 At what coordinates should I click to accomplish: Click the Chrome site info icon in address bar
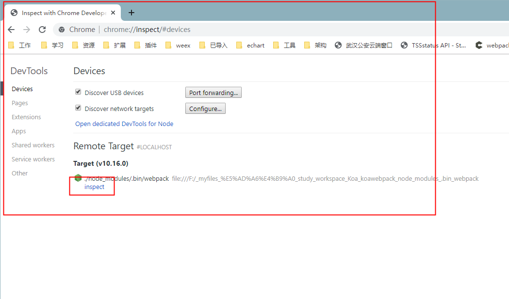(62, 30)
